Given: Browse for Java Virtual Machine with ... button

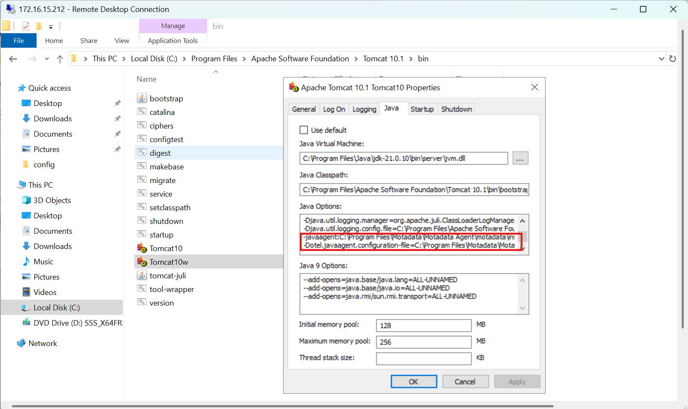Looking at the screenshot, I should coord(520,158).
